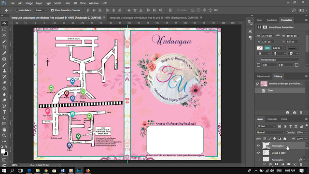309x174 pixels.
Task: Toggle Show Transform Controls checkbox
Action: click(52, 10)
